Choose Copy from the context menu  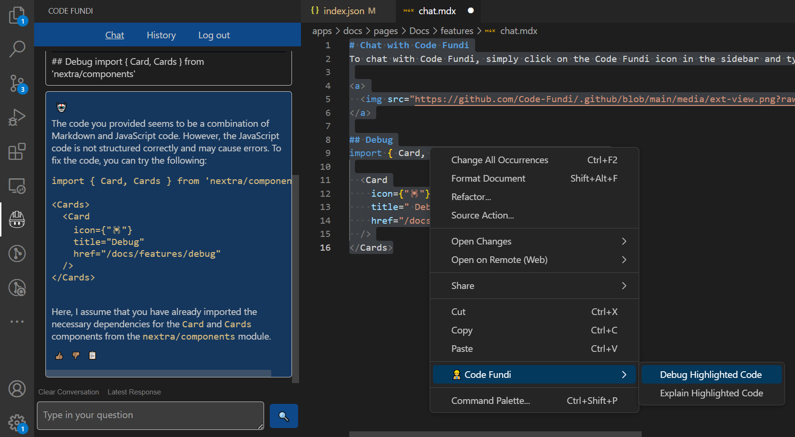(x=534, y=330)
